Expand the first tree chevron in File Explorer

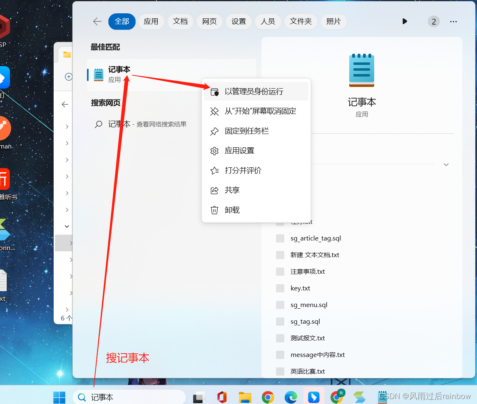[67, 126]
